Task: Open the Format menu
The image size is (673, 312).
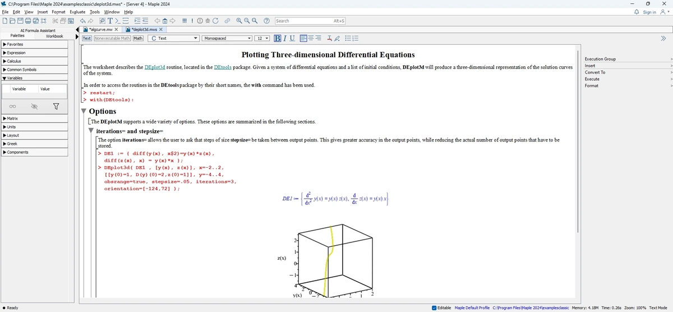Action: (x=58, y=12)
